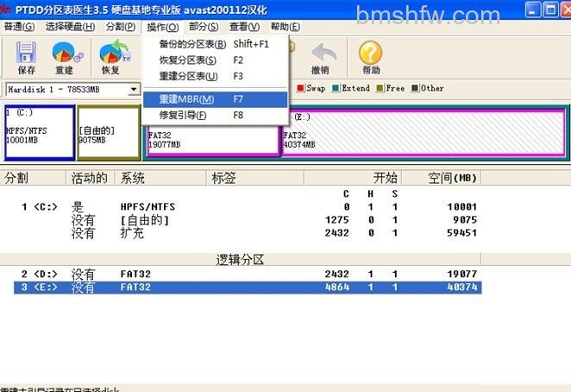Click the red Swap legend swatch
This screenshot has width=571, height=392.
(x=300, y=88)
